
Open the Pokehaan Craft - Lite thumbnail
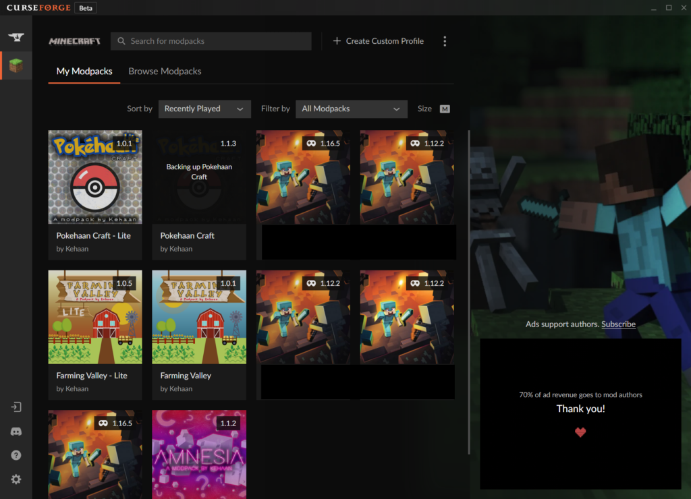[x=95, y=177]
